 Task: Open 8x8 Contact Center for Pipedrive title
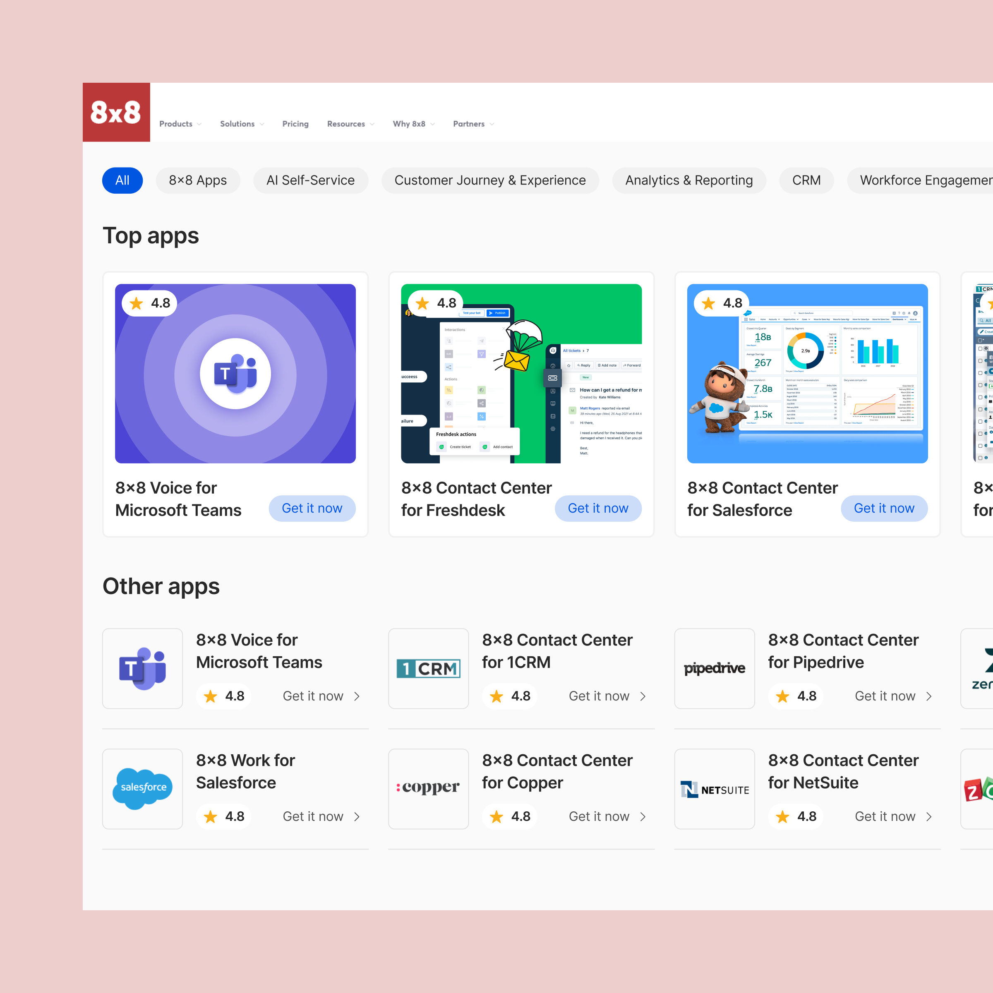click(843, 651)
